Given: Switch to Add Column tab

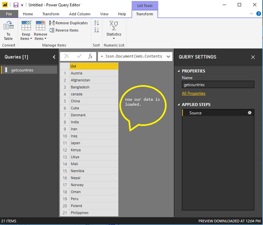Looking at the screenshot, I should pyautogui.click(x=80, y=14).
